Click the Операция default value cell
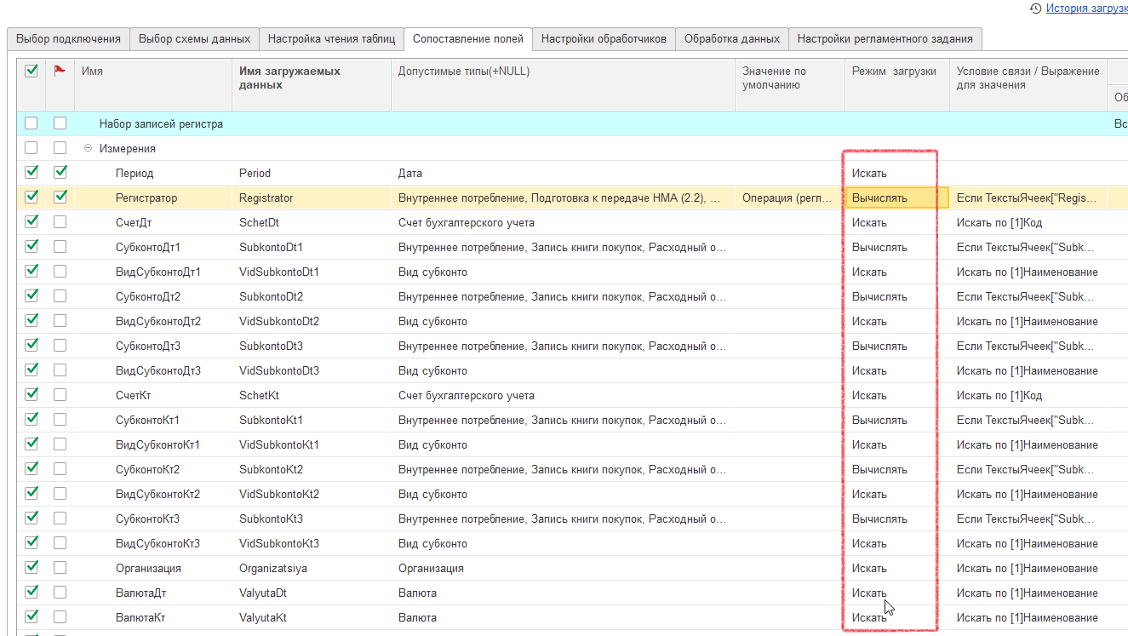 click(790, 198)
